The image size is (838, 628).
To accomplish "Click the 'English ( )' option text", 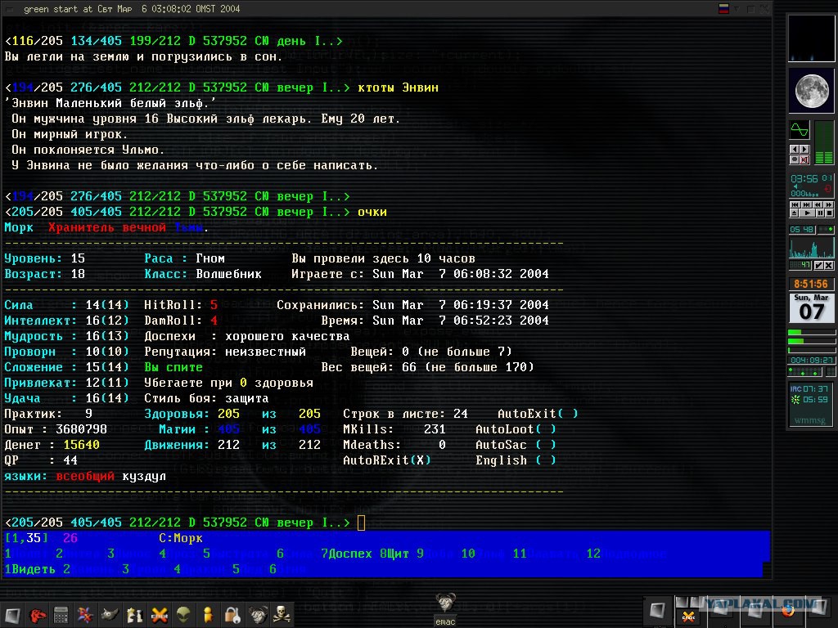I will pyautogui.click(x=516, y=460).
